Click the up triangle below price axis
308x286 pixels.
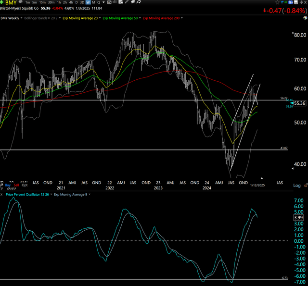262,178
